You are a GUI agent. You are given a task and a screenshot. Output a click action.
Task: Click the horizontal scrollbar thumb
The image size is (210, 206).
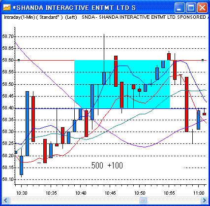(143, 200)
